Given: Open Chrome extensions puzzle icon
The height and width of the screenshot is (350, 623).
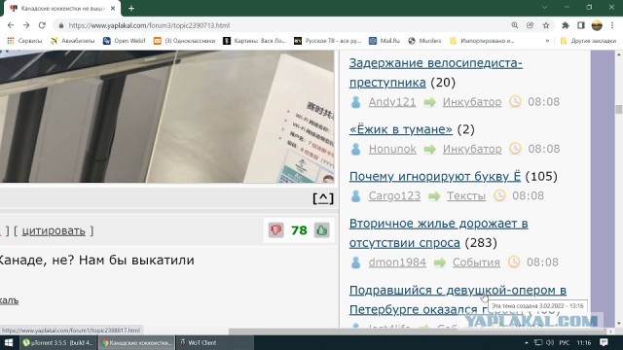Looking at the screenshot, I should pyautogui.click(x=565, y=25).
